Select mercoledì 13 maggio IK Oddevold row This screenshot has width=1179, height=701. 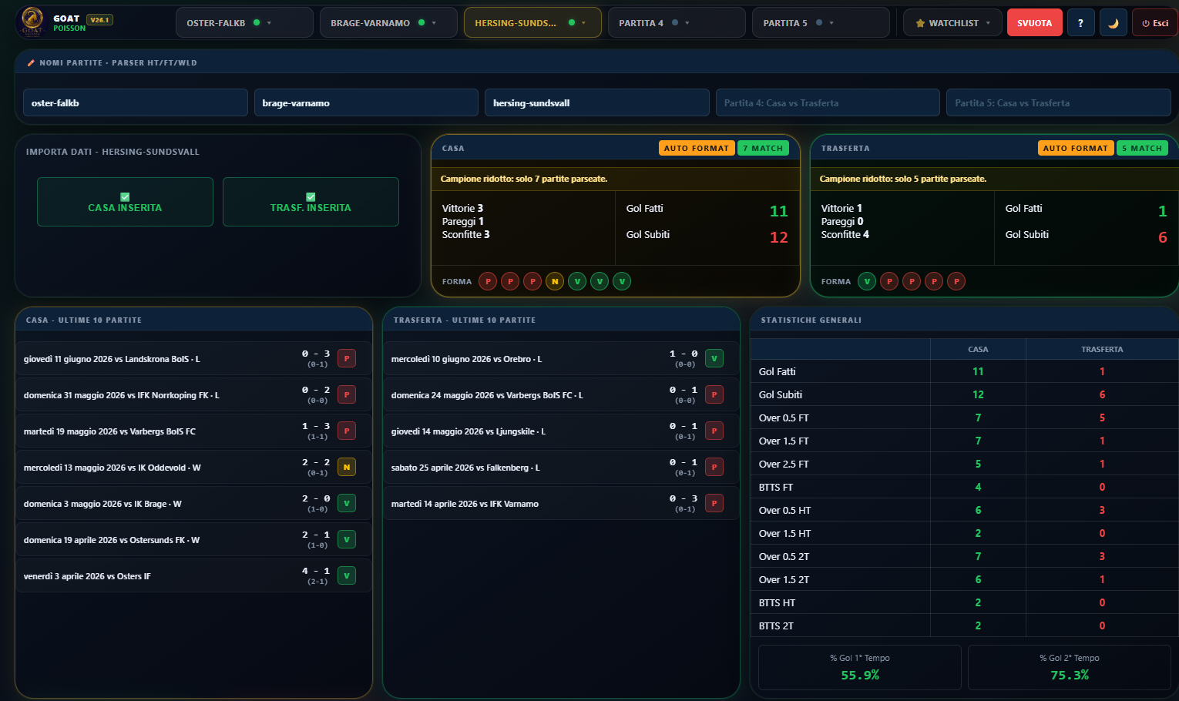(193, 468)
